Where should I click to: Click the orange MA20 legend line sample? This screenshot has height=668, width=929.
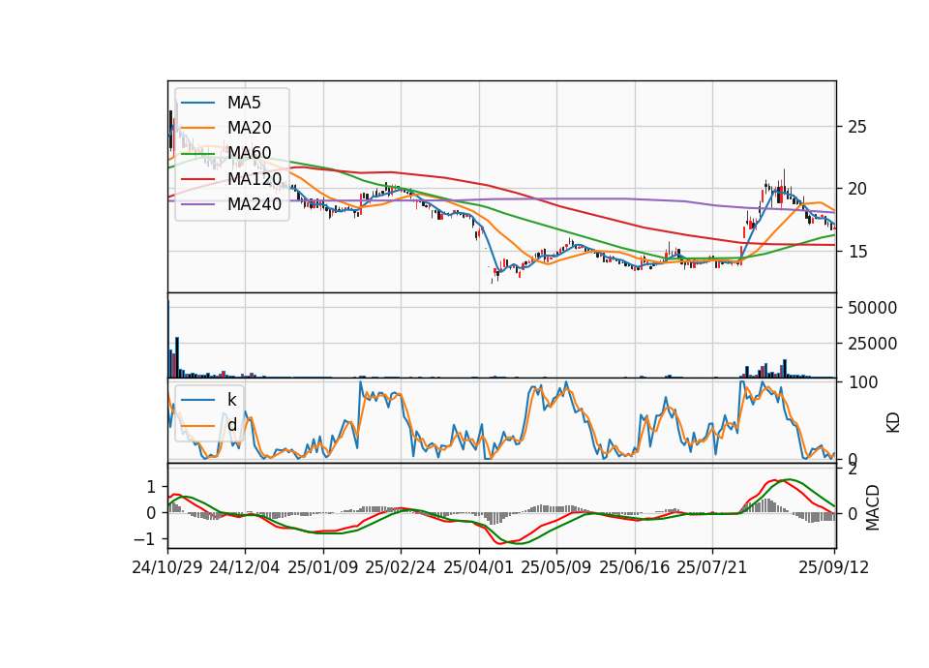(x=197, y=128)
